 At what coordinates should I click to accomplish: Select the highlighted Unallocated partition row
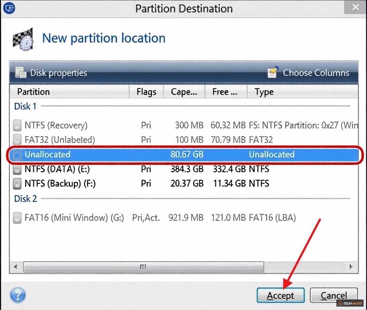[x=136, y=155]
